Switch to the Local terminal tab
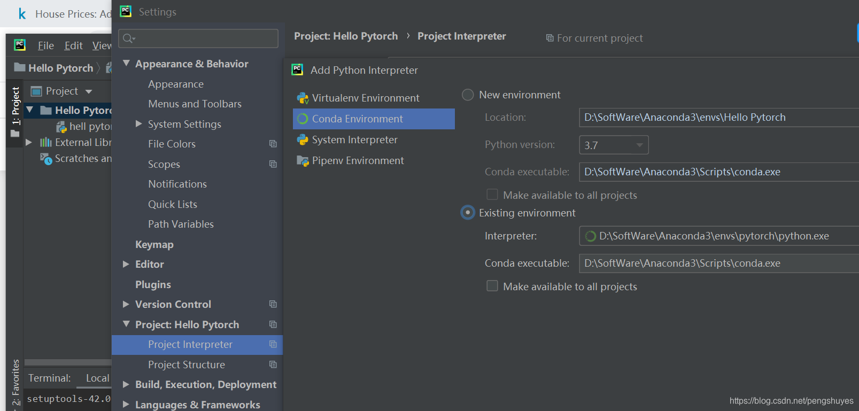This screenshot has height=411, width=859. coord(97,378)
